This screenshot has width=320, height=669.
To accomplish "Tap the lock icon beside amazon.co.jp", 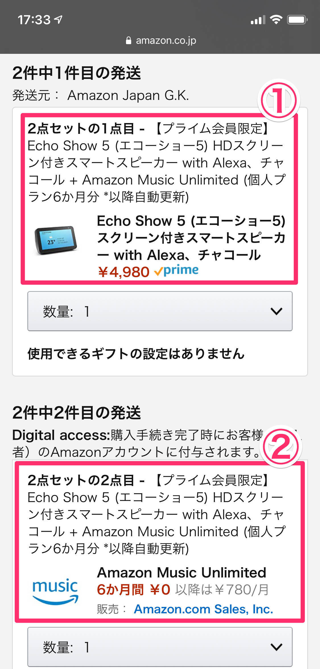I will point(129,40).
